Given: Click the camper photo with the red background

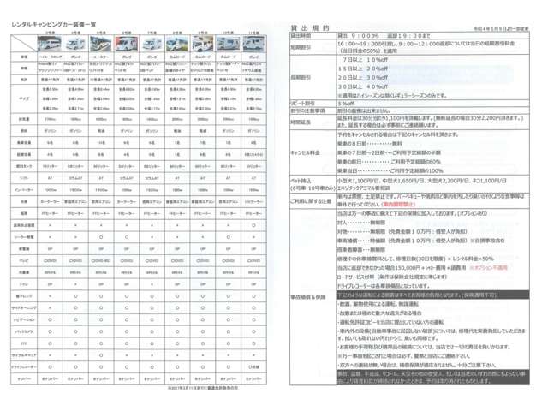Looking at the screenshot, I should point(127,44).
